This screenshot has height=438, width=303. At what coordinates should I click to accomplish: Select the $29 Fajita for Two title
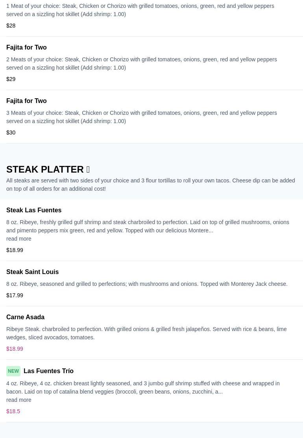26,47
